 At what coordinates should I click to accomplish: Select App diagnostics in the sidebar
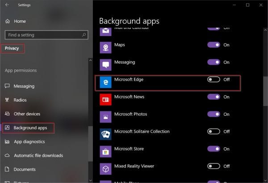[29, 142]
